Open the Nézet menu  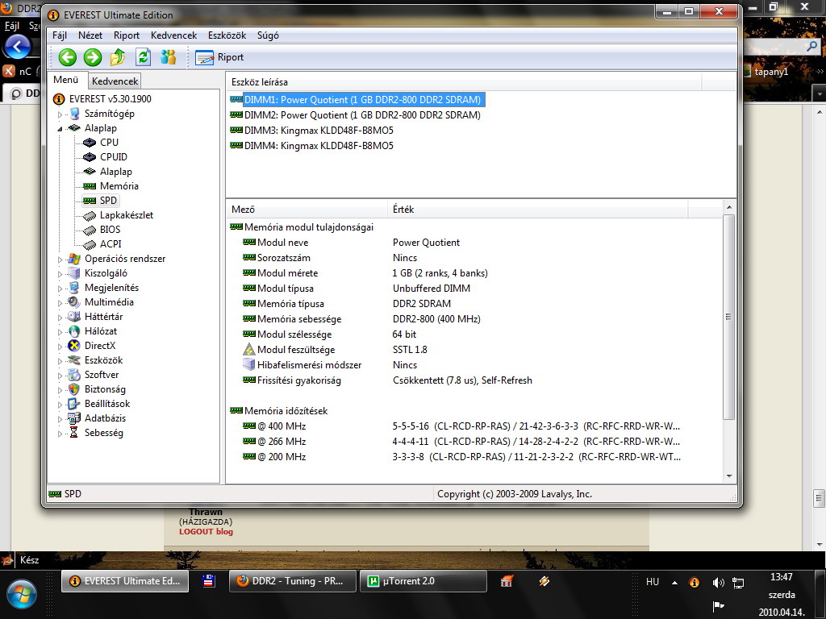coord(90,35)
